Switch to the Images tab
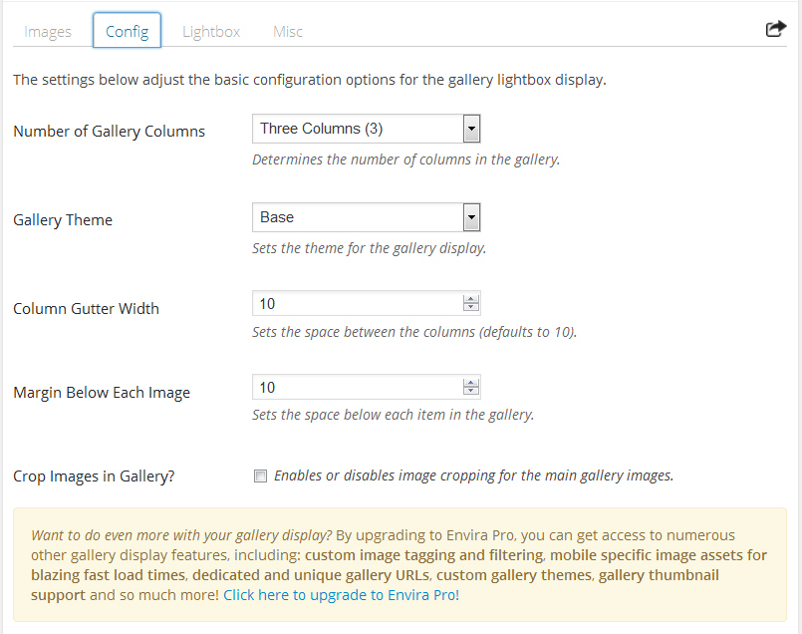The width and height of the screenshot is (802, 634). [48, 31]
